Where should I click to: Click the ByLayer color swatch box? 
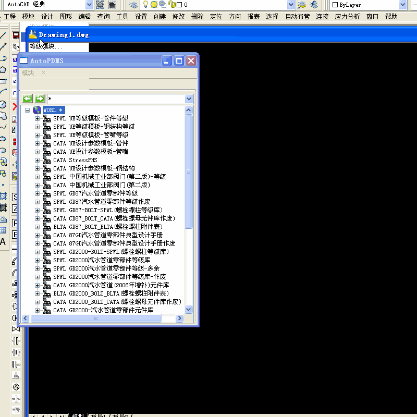coord(335,5)
